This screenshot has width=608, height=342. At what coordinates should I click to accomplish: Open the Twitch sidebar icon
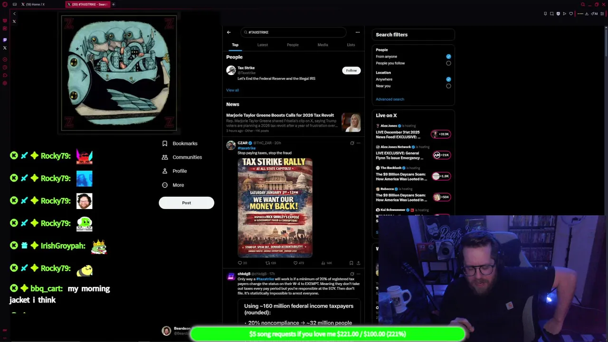5,39
